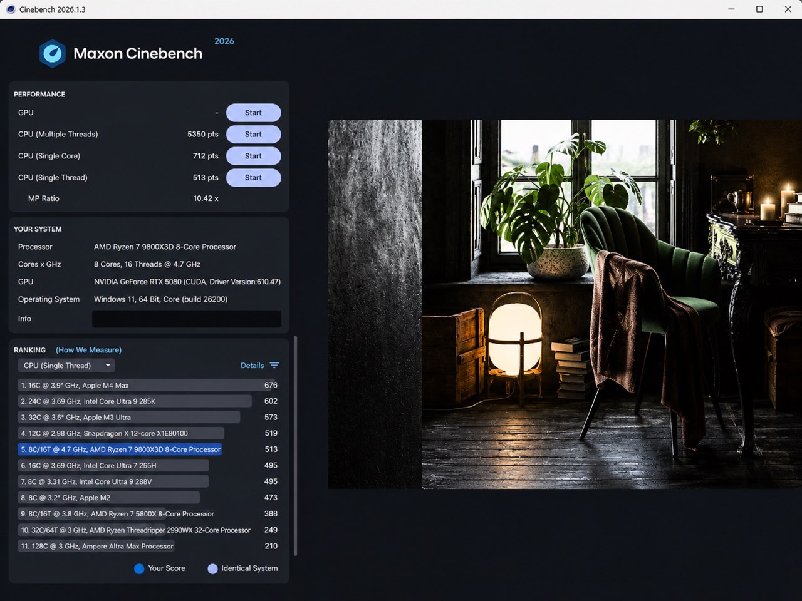Screen dimensions: 802x601
Task: Select ranking row 3 Apple M3 Ultra
Action: pos(148,418)
